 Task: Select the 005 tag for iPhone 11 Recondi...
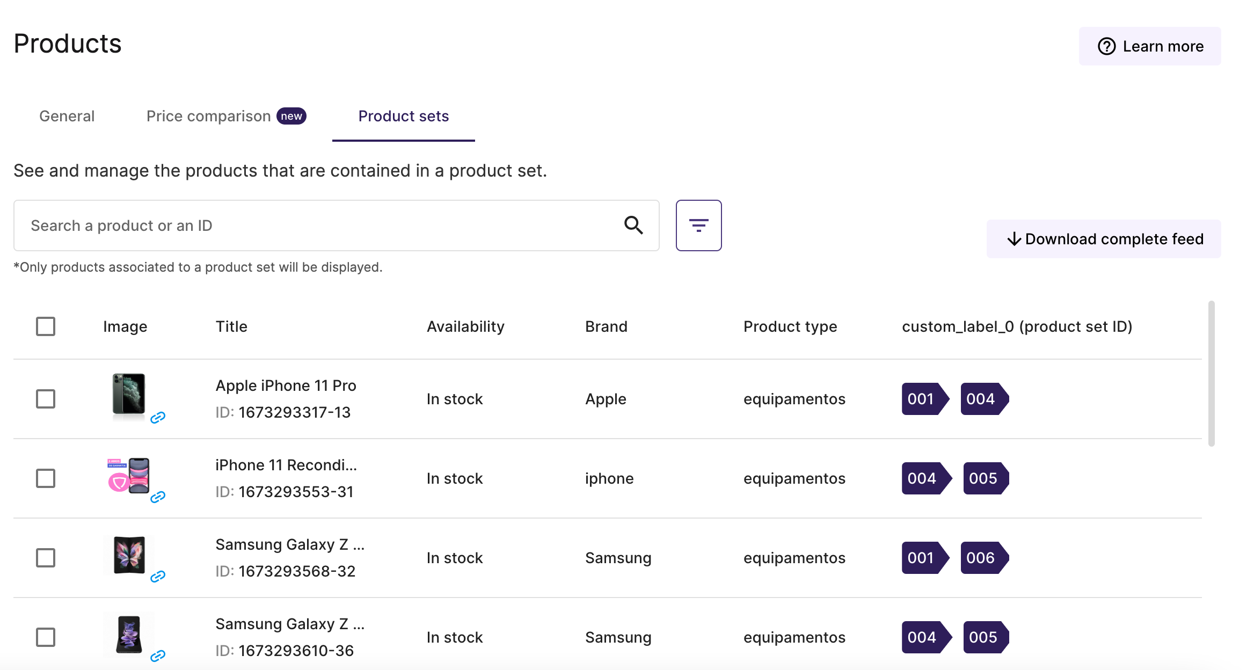pyautogui.click(x=986, y=478)
